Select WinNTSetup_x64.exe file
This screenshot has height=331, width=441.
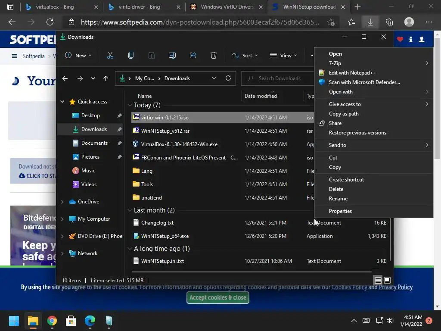point(165,236)
